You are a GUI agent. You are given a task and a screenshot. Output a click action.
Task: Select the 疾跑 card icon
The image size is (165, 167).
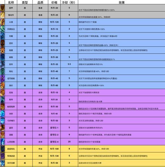coord(2,57)
